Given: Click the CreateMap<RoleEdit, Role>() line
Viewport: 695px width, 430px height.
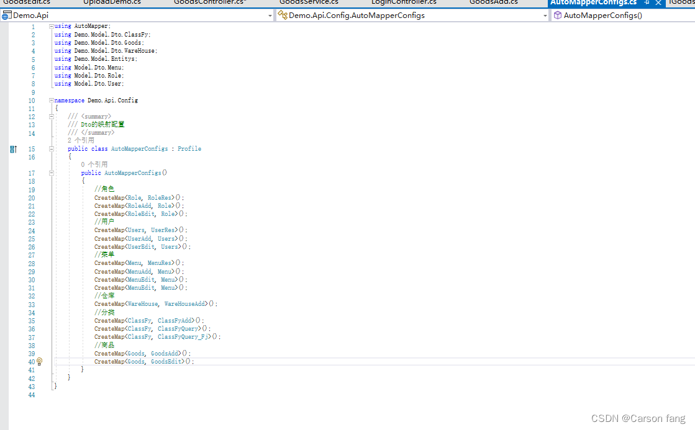Looking at the screenshot, I should click(141, 214).
